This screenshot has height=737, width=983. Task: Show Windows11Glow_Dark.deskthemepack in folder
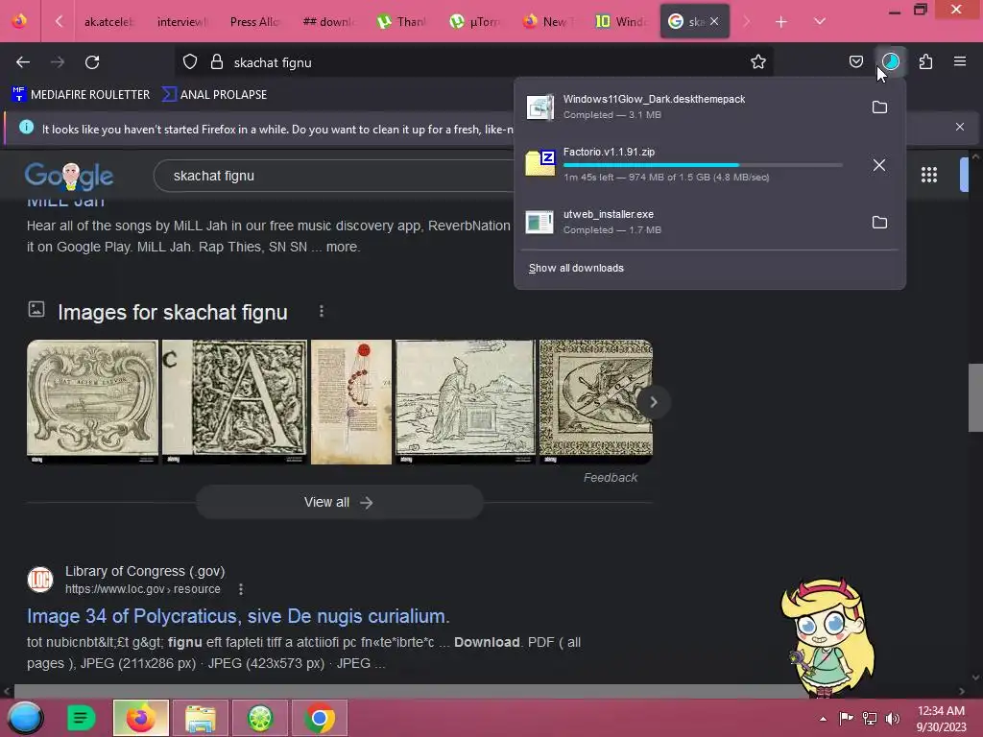coord(879,107)
